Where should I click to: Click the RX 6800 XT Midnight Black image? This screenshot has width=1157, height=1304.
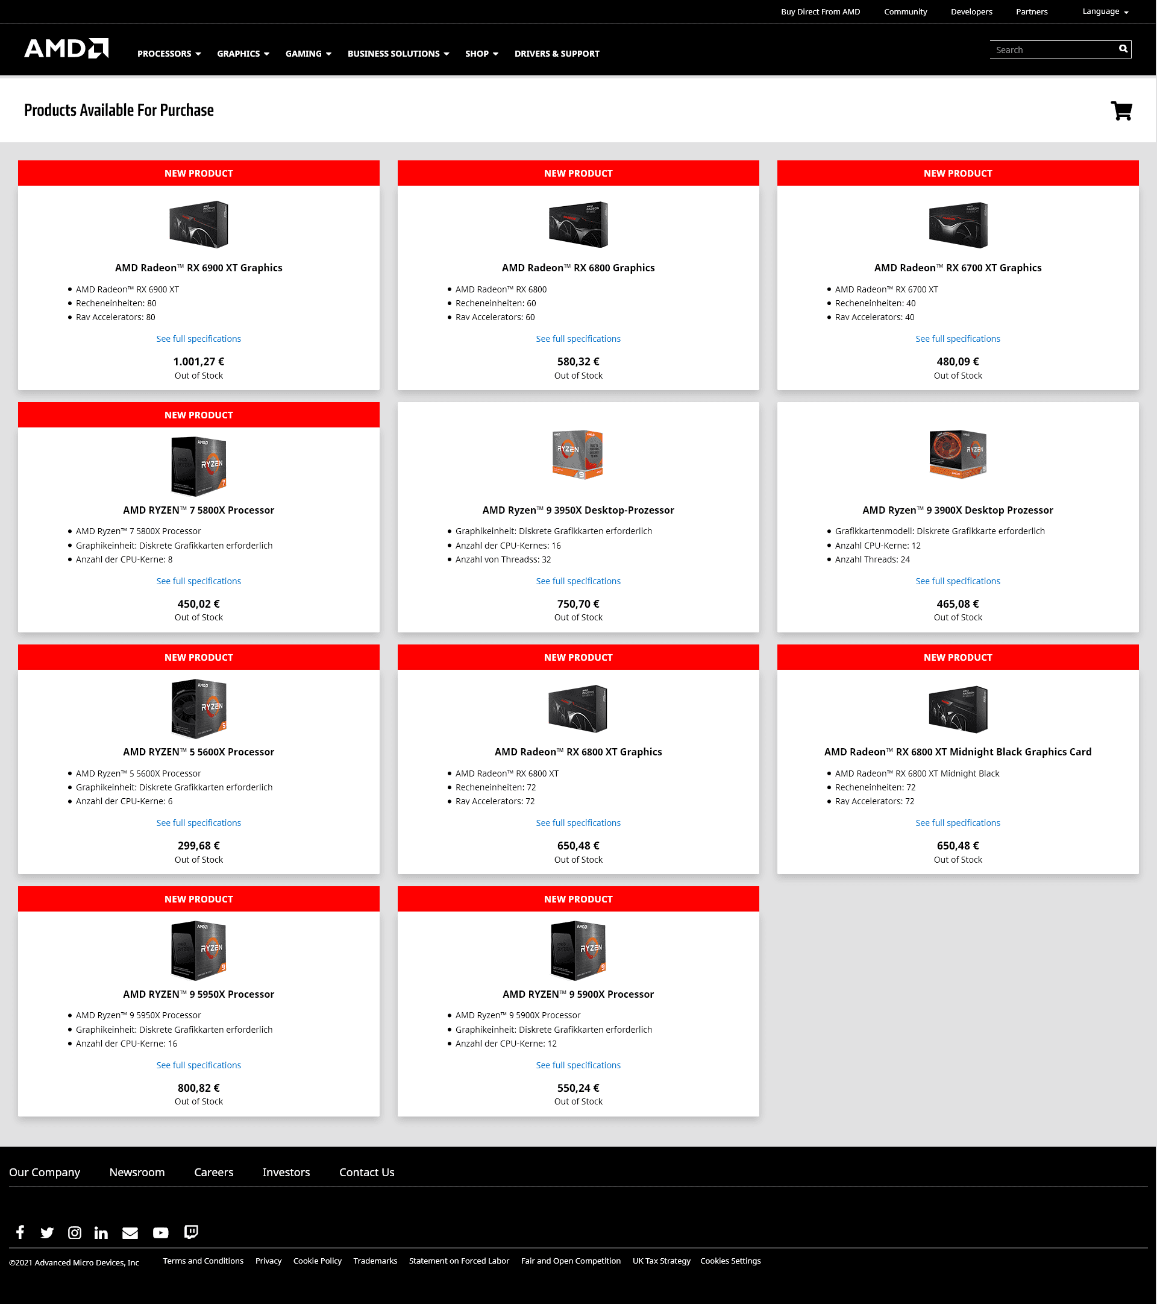[958, 709]
